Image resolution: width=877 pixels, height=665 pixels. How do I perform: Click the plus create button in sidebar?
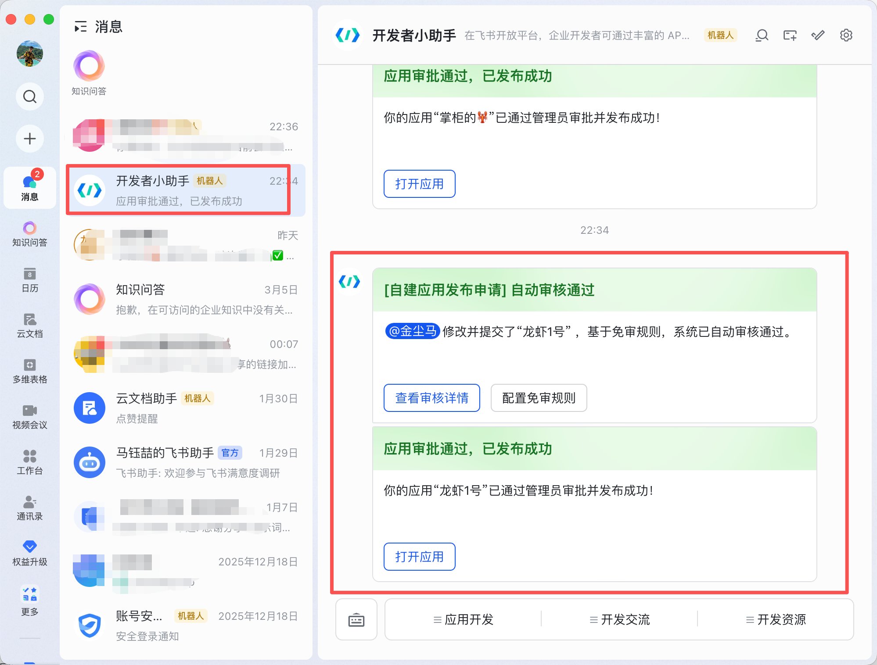(x=30, y=139)
